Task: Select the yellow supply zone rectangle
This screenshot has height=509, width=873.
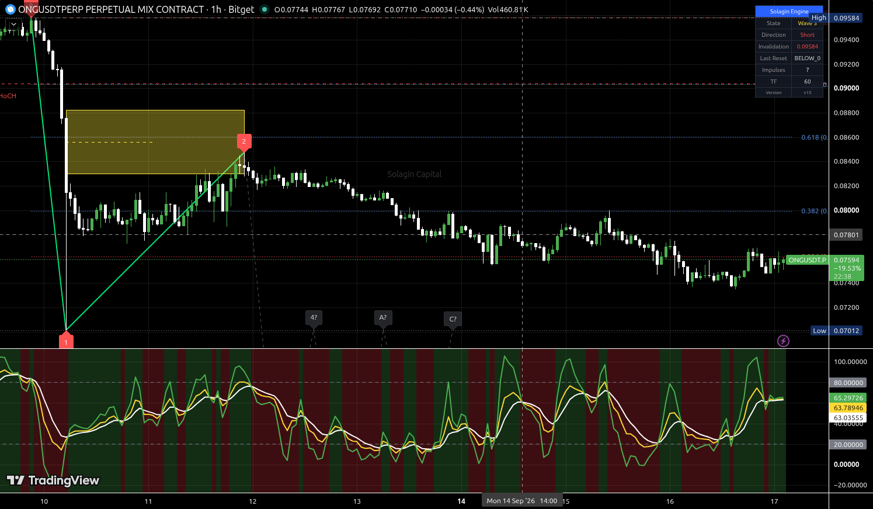Action: (x=155, y=142)
